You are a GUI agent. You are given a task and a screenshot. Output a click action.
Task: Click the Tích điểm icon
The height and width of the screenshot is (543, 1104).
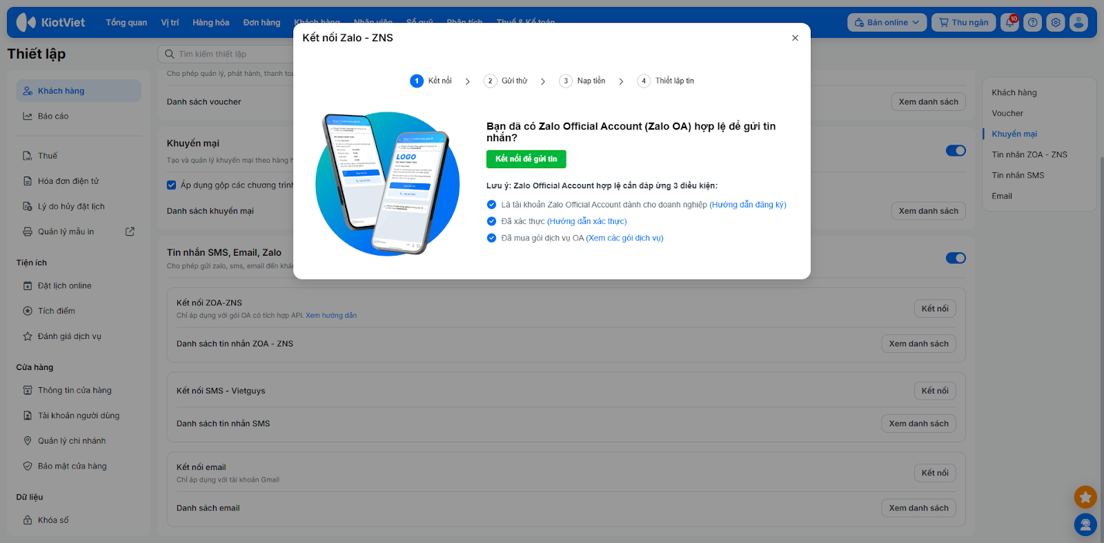click(28, 311)
